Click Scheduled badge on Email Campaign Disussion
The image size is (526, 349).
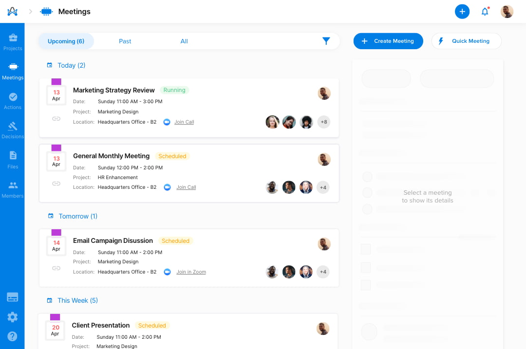pyautogui.click(x=175, y=241)
